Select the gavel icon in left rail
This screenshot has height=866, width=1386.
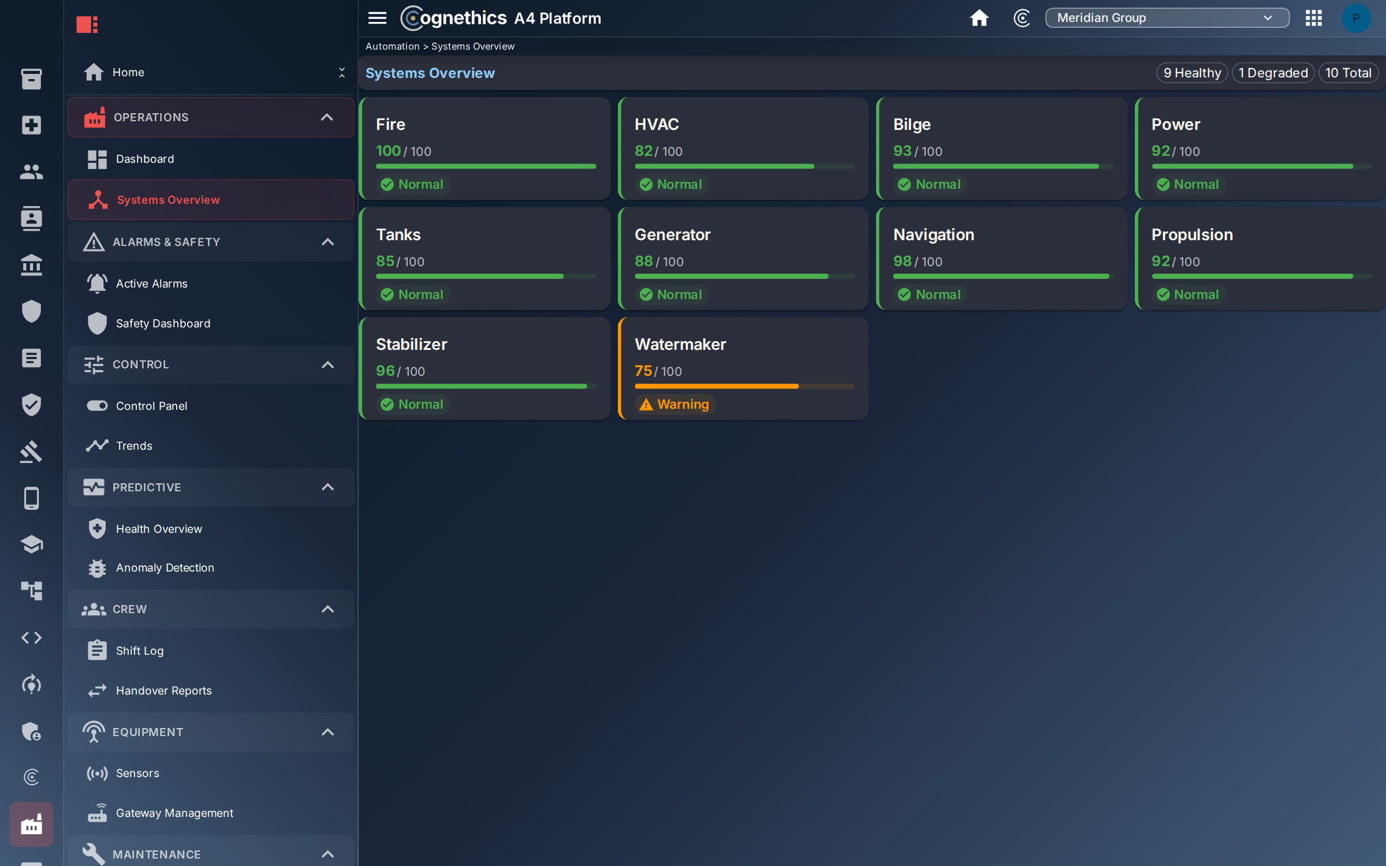click(31, 451)
